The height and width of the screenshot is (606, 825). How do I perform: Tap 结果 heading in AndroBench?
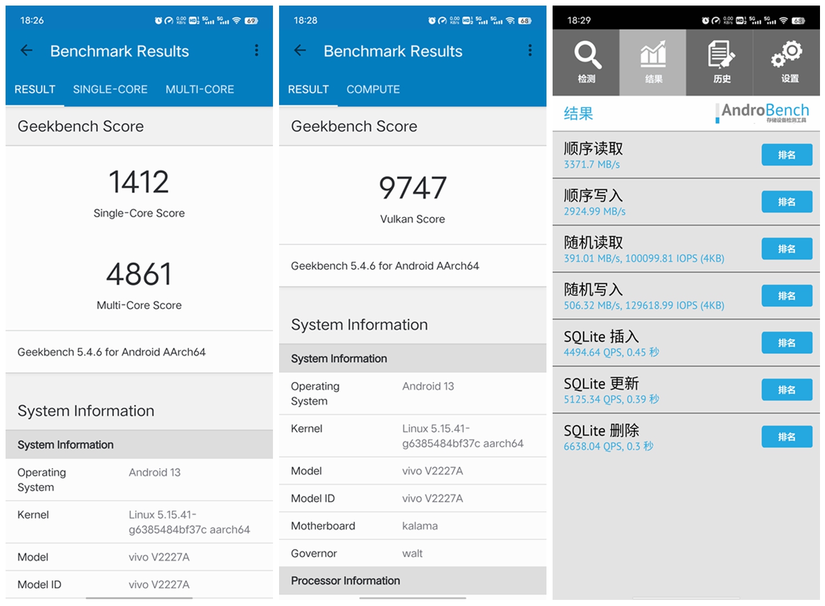[x=578, y=113]
